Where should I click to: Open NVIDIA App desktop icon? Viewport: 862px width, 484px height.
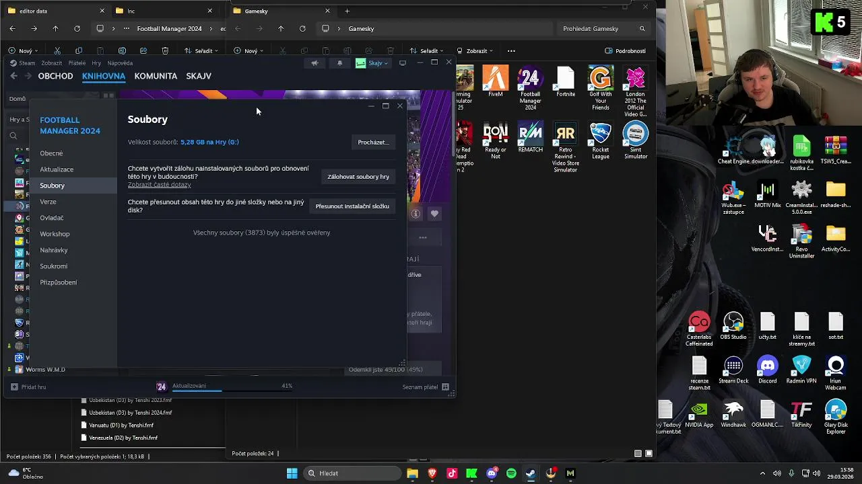point(699,415)
